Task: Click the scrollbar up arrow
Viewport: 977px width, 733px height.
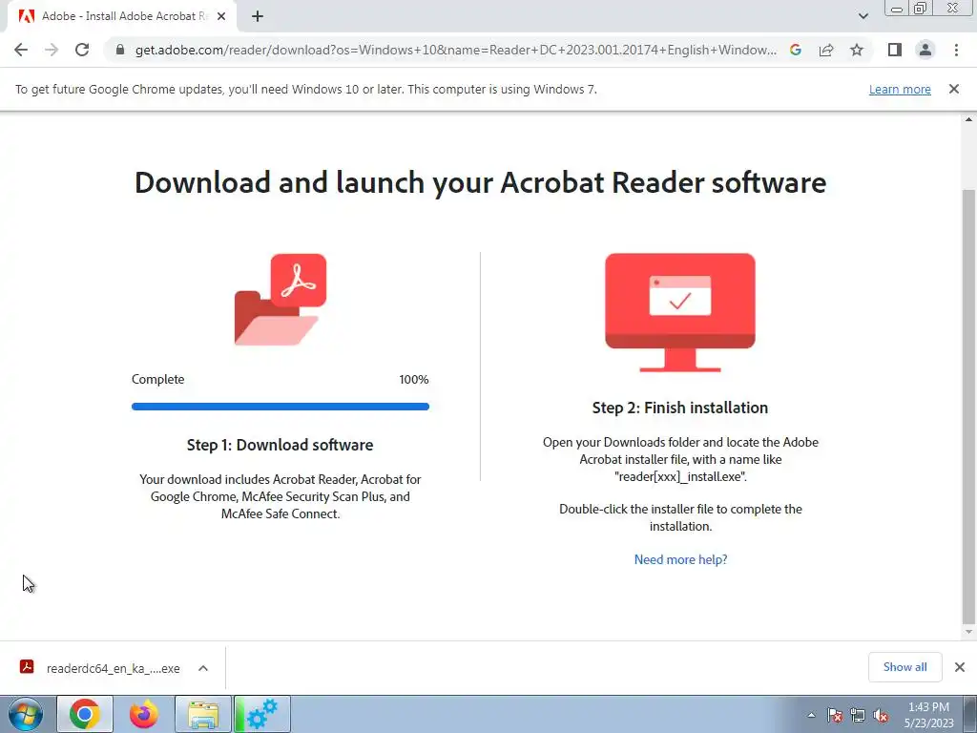Action: [968, 119]
